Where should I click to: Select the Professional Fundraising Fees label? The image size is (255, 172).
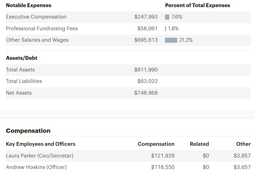42,28
